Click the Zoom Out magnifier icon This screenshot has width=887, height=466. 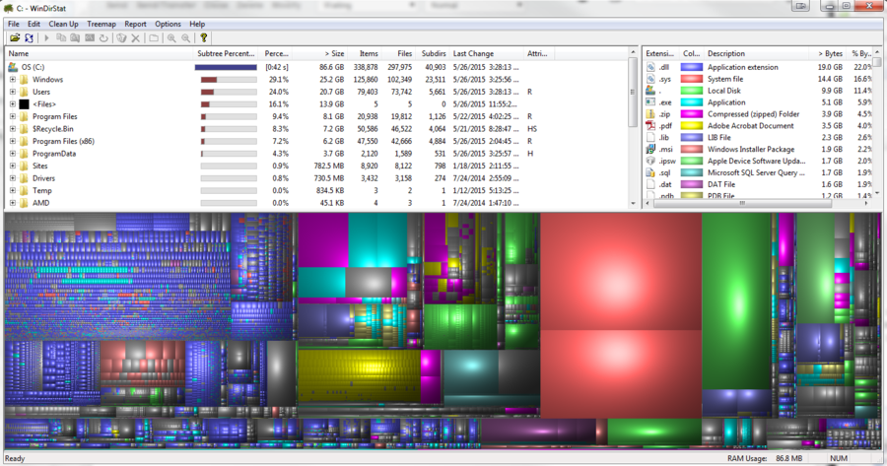click(x=185, y=38)
